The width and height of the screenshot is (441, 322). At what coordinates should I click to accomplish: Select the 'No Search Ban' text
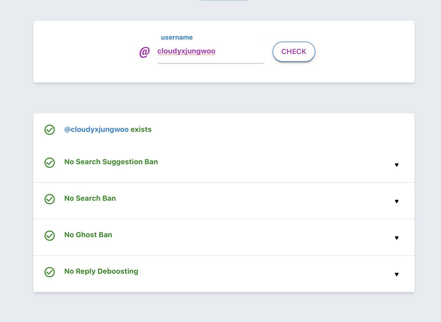[x=90, y=198]
